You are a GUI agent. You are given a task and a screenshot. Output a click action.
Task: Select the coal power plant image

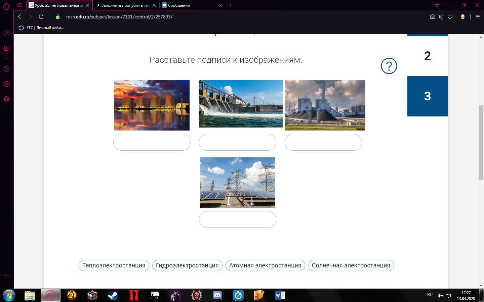point(325,105)
